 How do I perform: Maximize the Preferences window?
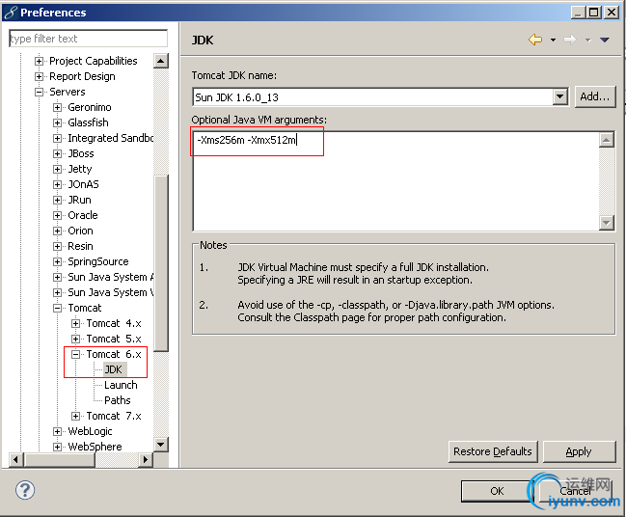[593, 12]
